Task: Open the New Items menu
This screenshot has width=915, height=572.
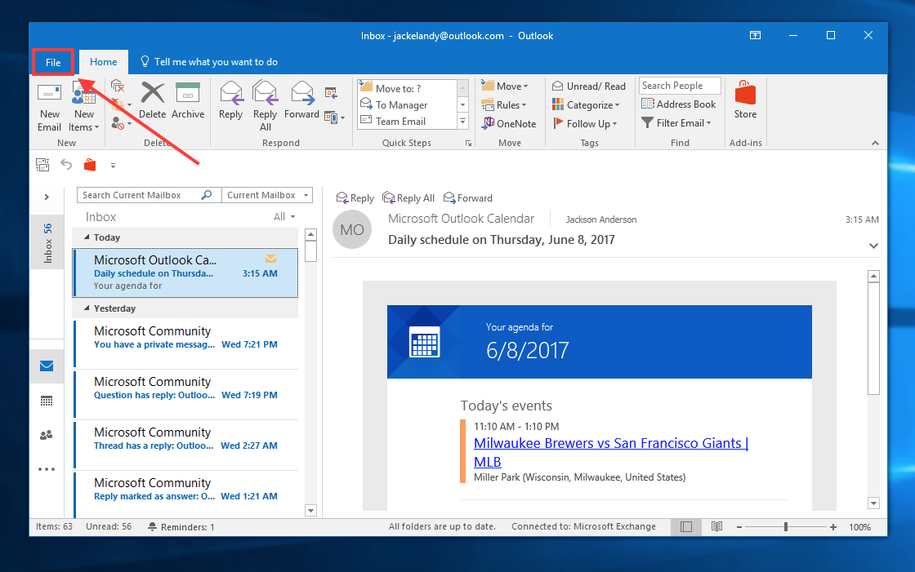Action: click(x=84, y=107)
